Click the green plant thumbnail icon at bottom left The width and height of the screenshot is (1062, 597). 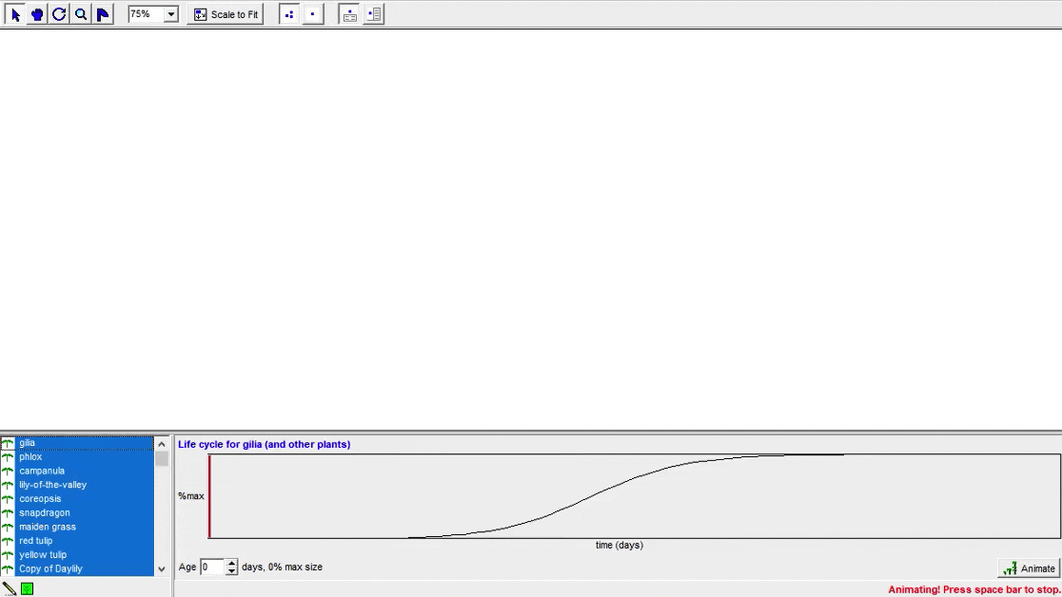[x=28, y=588]
